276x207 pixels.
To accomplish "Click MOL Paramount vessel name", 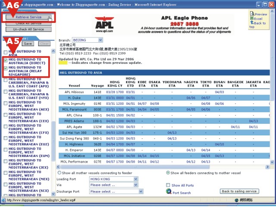I will [74, 109].
